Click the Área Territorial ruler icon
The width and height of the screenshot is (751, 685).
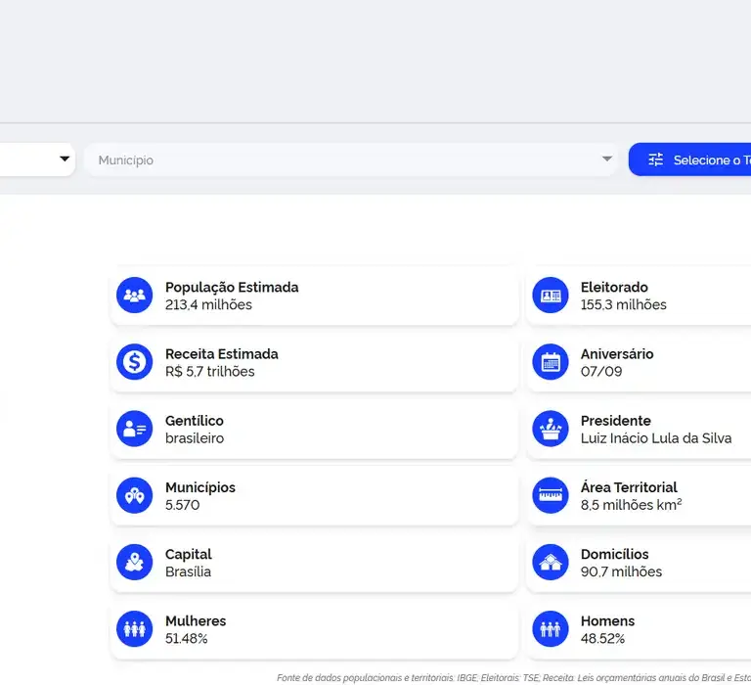pos(551,495)
